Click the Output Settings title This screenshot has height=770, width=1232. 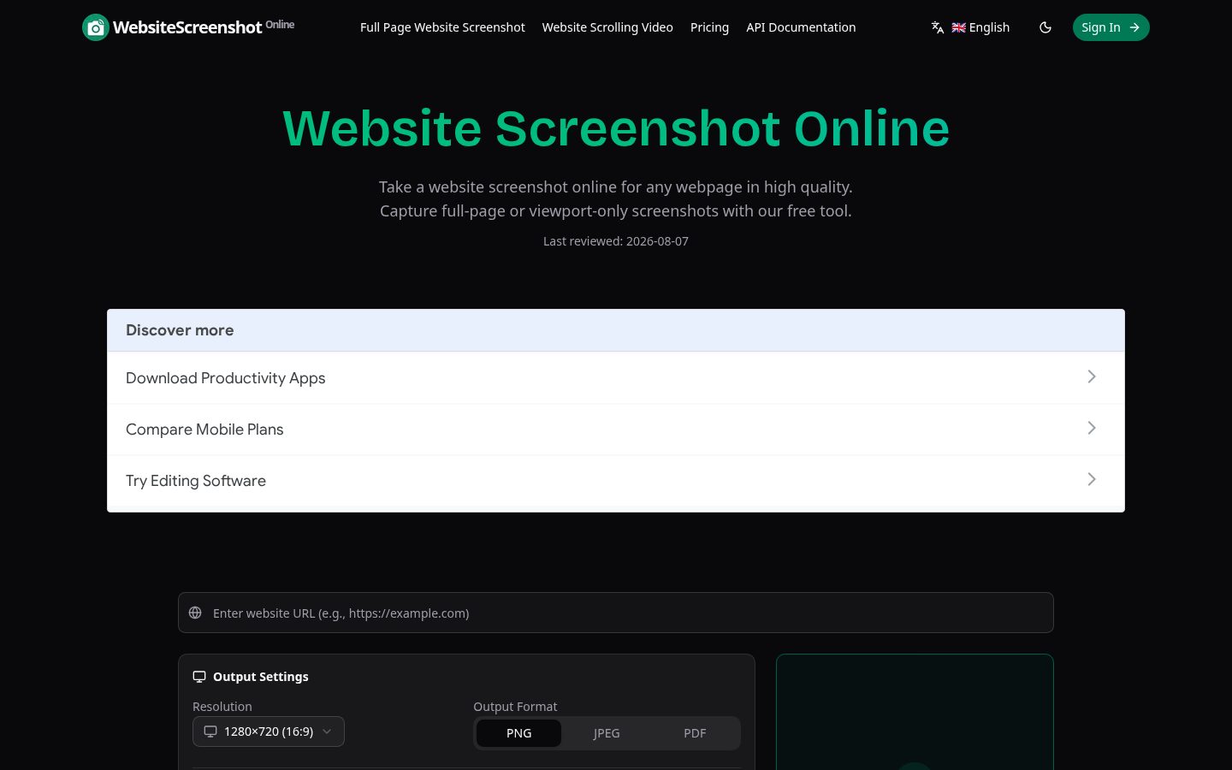pyautogui.click(x=261, y=677)
